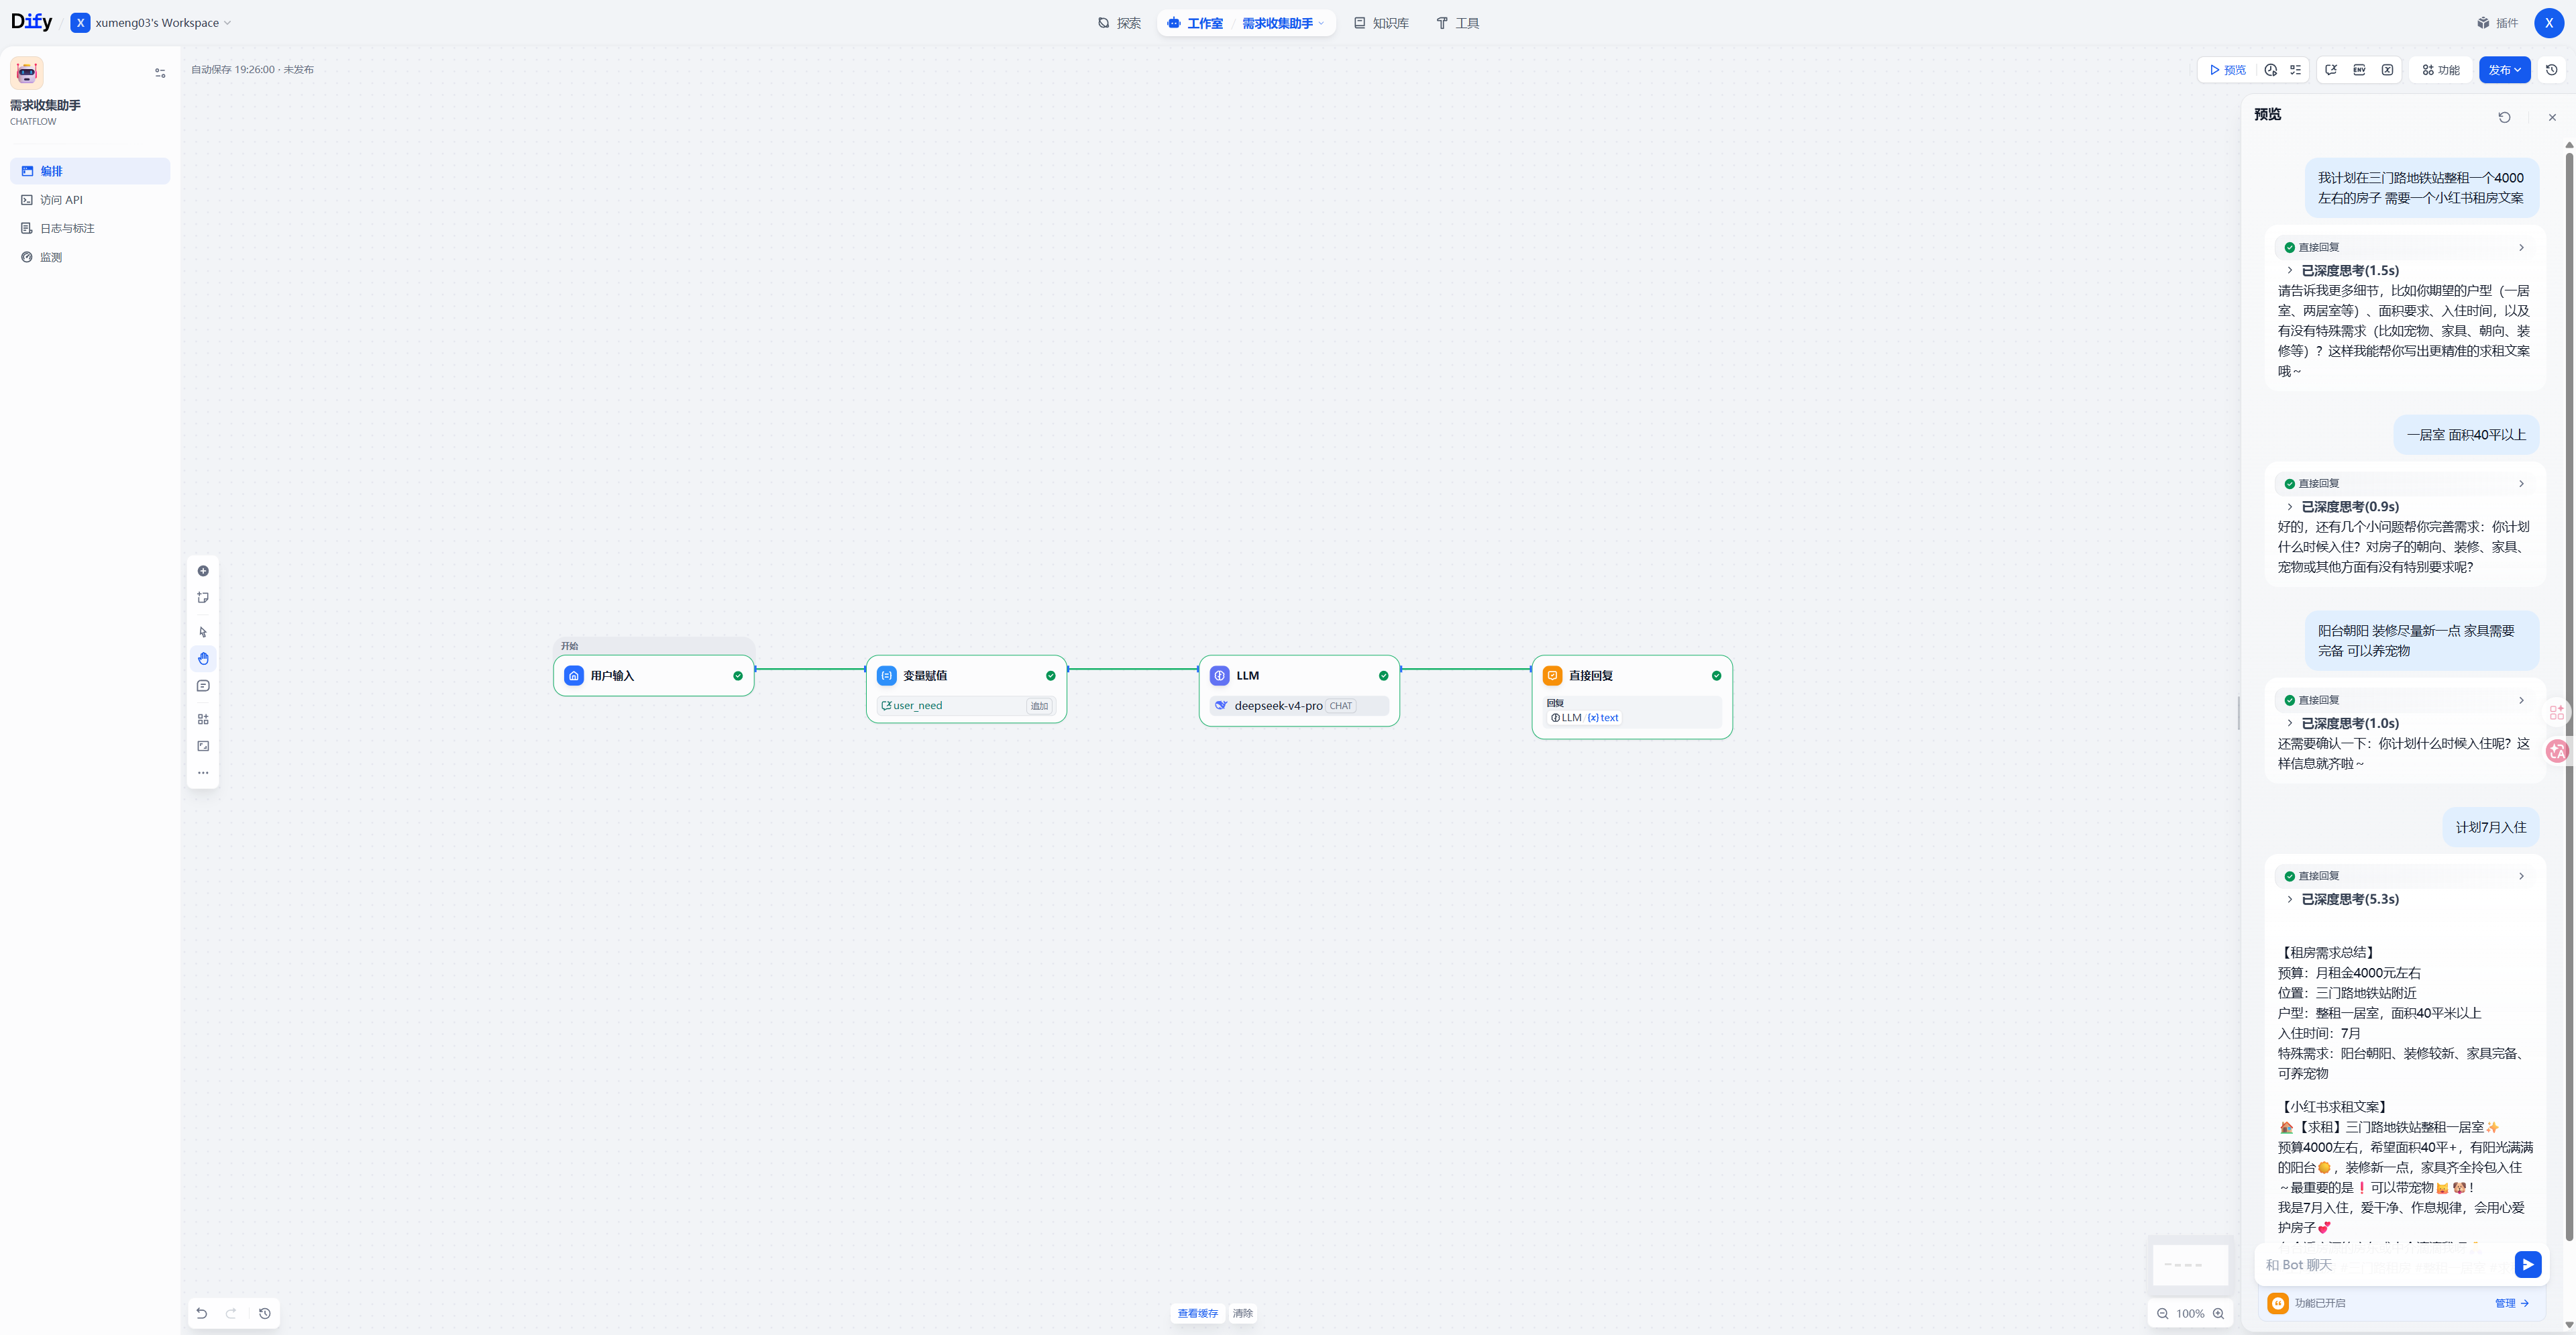The image size is (2576, 1335).
Task: Click the comment tool icon
Action: [203, 686]
